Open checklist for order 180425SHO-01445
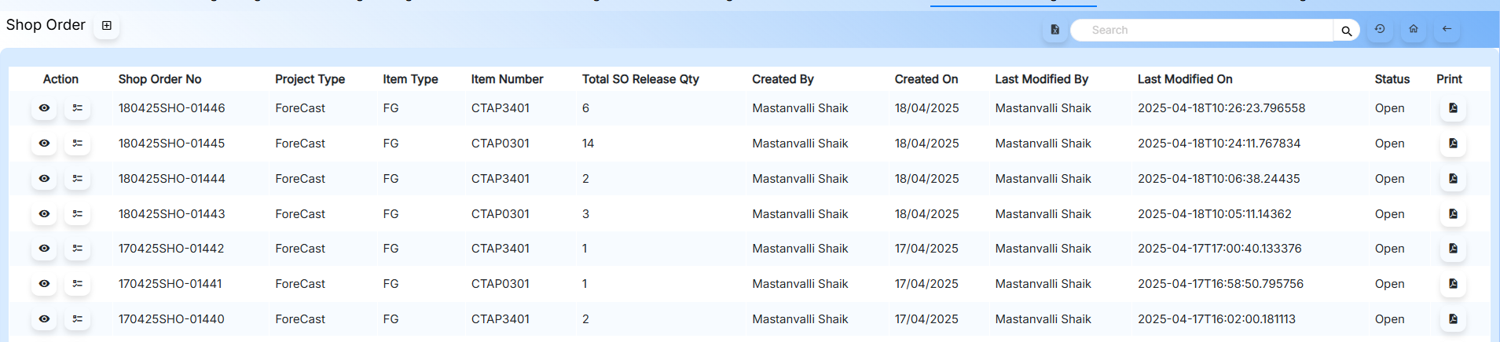The width and height of the screenshot is (1500, 342). [77, 144]
